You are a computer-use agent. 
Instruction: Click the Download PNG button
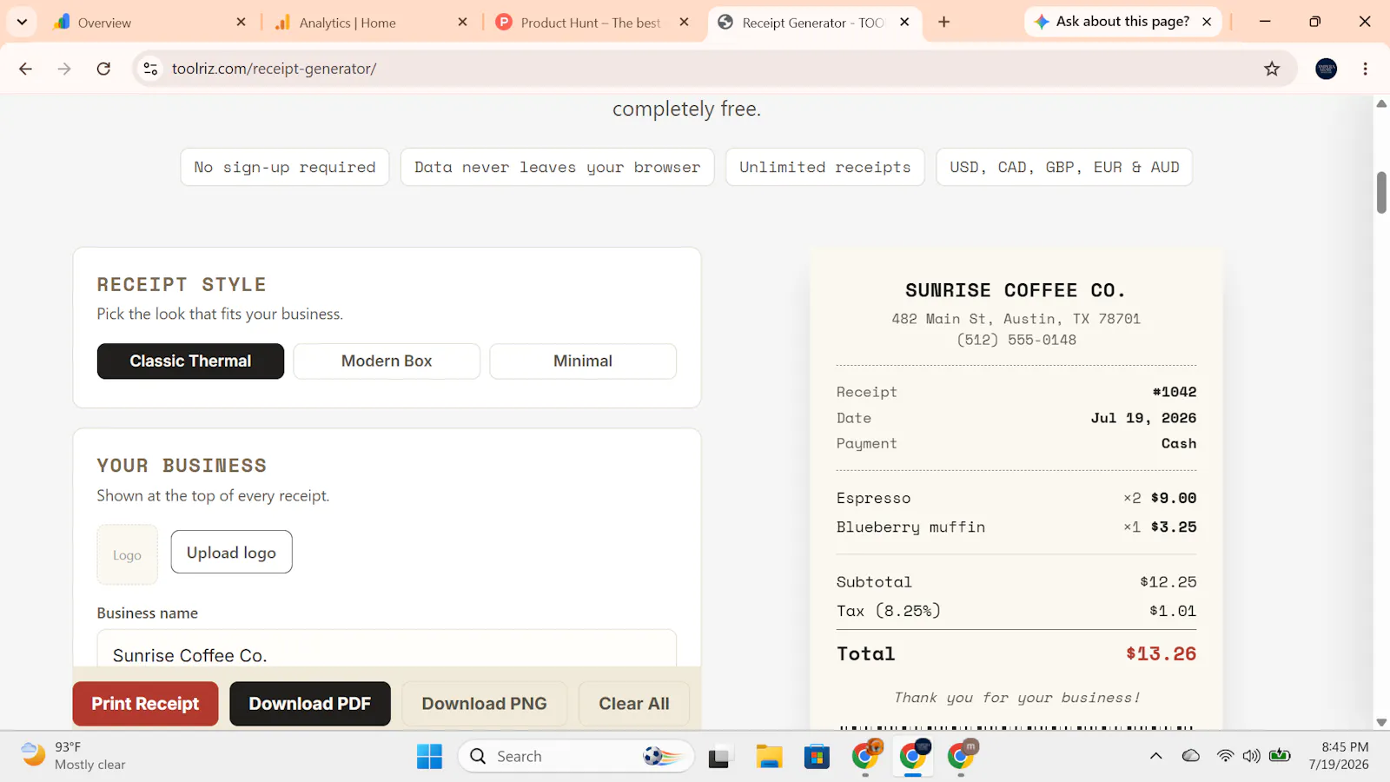pyautogui.click(x=484, y=704)
